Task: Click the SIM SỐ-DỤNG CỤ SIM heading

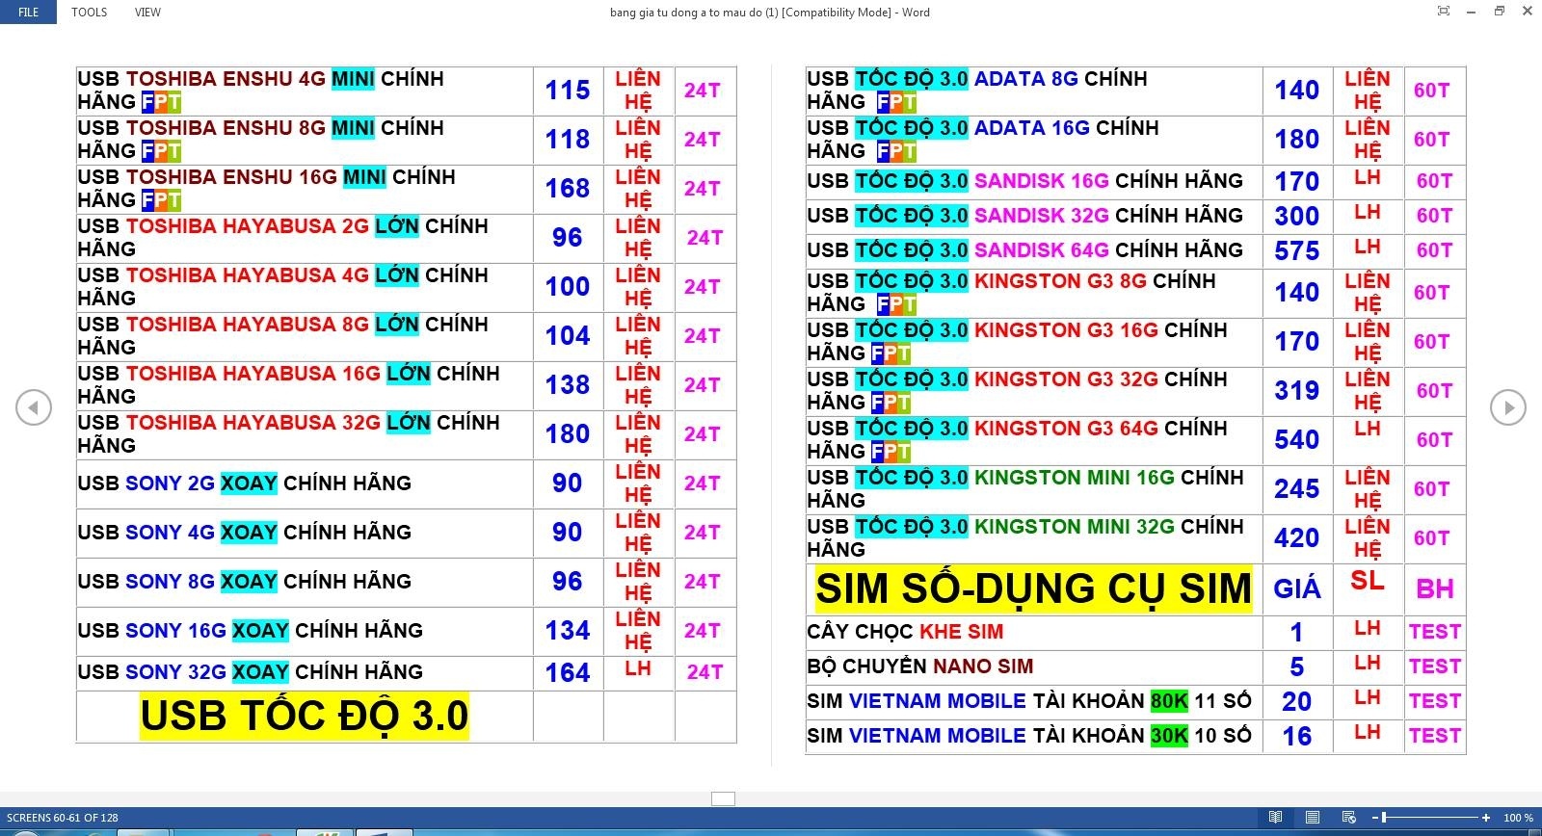Action: (1033, 588)
